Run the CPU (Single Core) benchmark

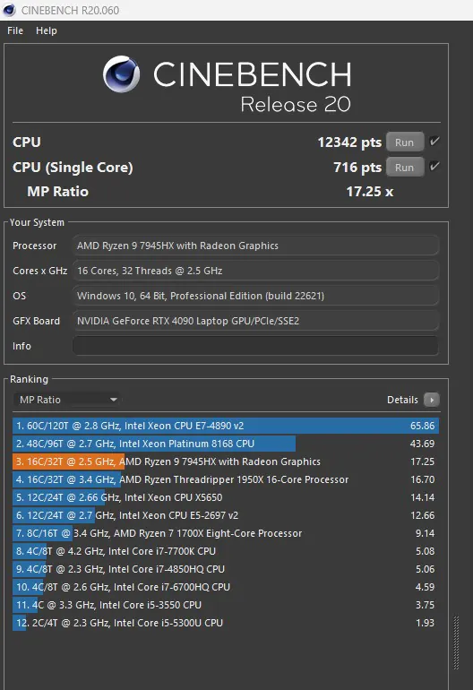(405, 168)
